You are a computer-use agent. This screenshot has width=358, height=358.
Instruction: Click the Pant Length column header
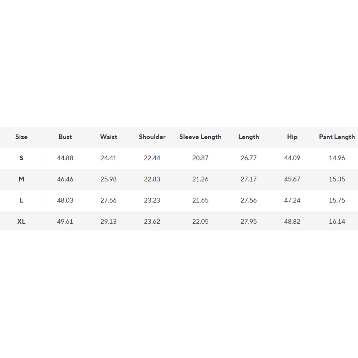pos(337,137)
